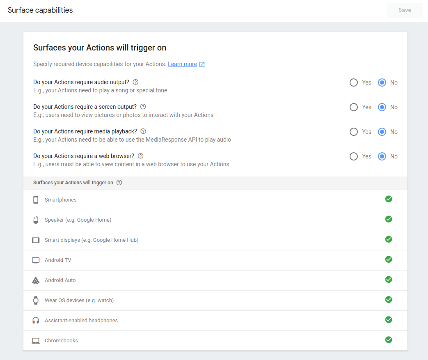Select Yes for web browser requirement
Image resolution: width=428 pixels, height=360 pixels.
[x=354, y=156]
